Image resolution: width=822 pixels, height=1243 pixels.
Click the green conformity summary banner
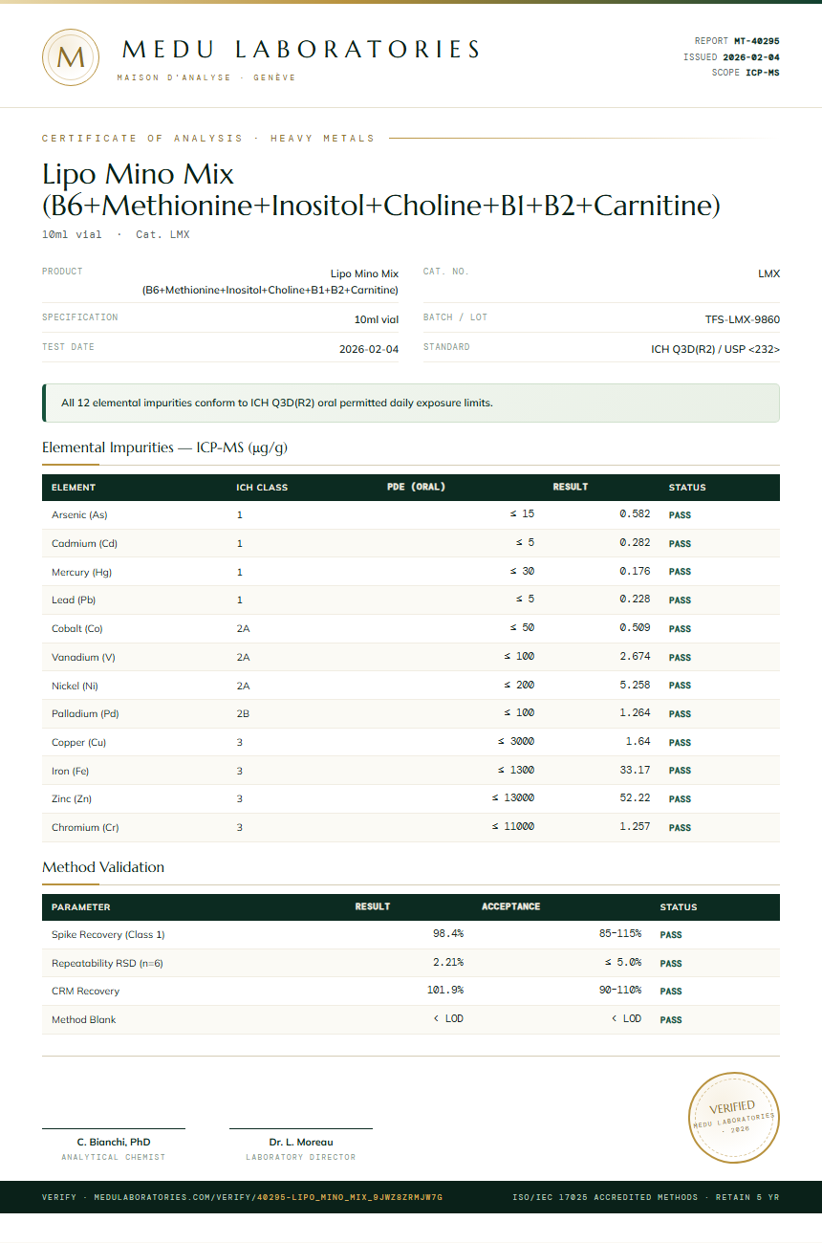click(411, 403)
